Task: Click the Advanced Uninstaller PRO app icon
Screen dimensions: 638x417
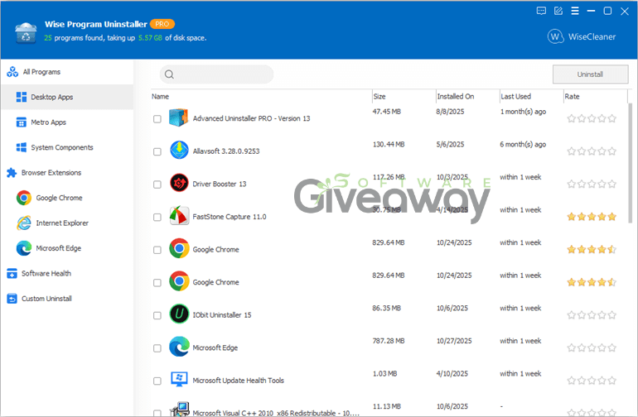Action: coord(179,117)
